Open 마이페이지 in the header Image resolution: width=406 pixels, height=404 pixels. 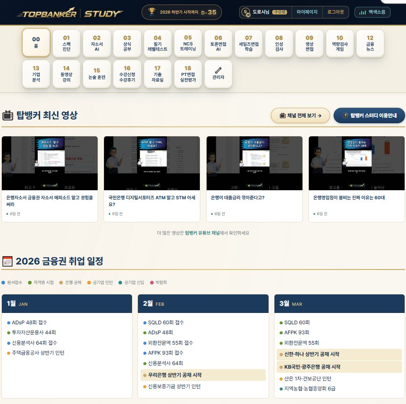point(307,12)
